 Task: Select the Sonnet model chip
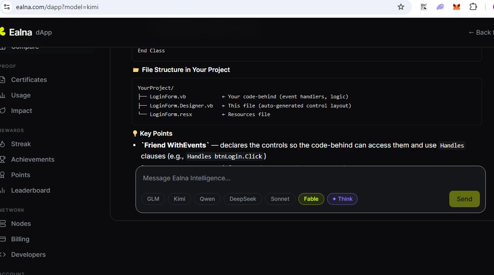[280, 199]
